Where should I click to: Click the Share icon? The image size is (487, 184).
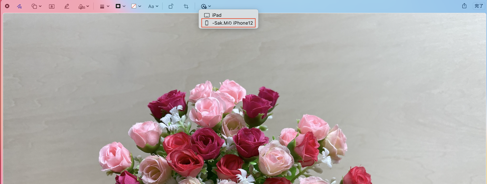[464, 6]
